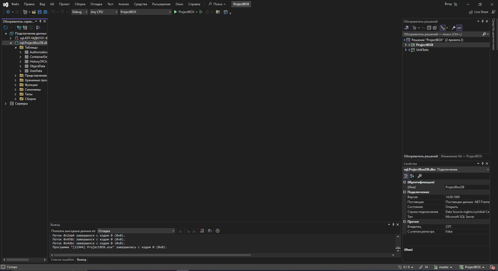Pin the Output panel
The width and height of the screenshot is (498, 271).
tap(393, 225)
